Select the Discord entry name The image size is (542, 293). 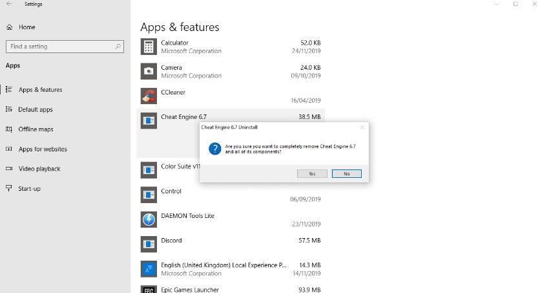171,241
